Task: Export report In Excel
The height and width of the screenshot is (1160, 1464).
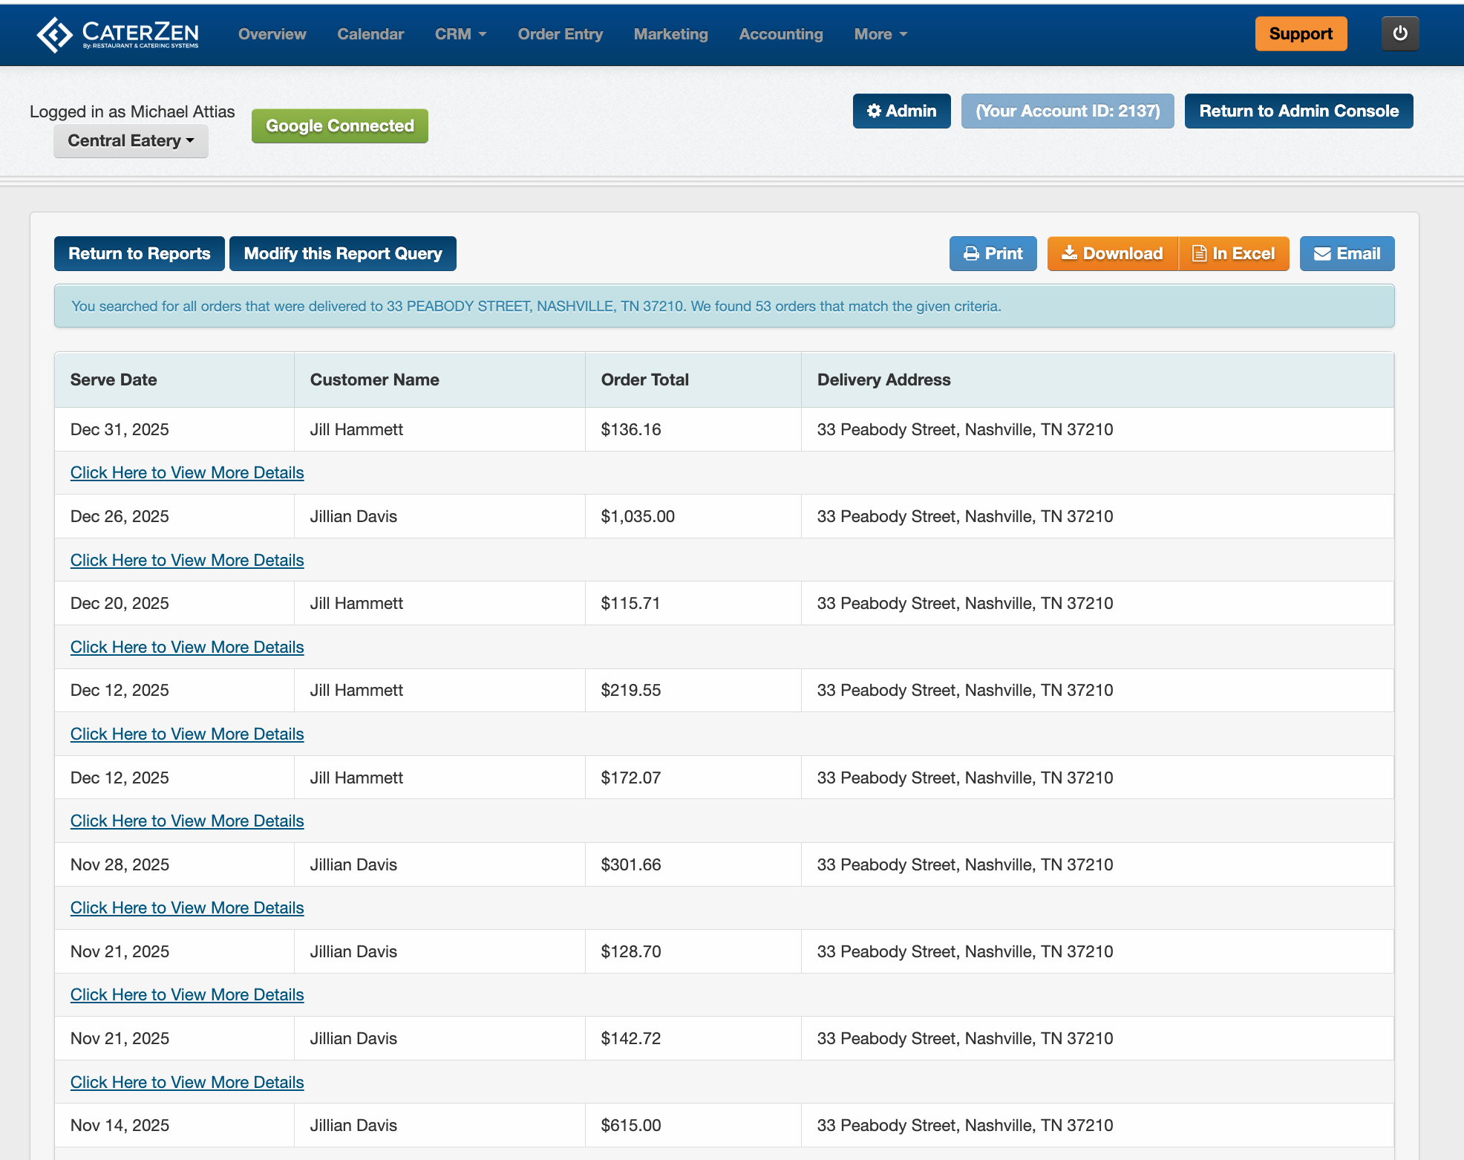Action: pyautogui.click(x=1234, y=254)
